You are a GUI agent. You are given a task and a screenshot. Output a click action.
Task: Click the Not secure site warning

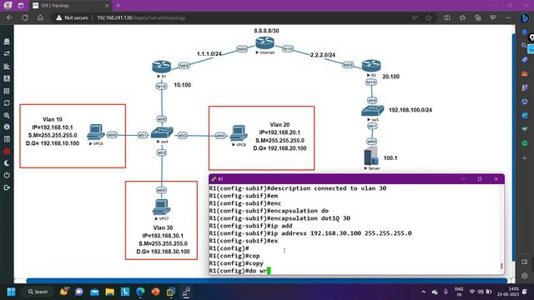click(72, 17)
